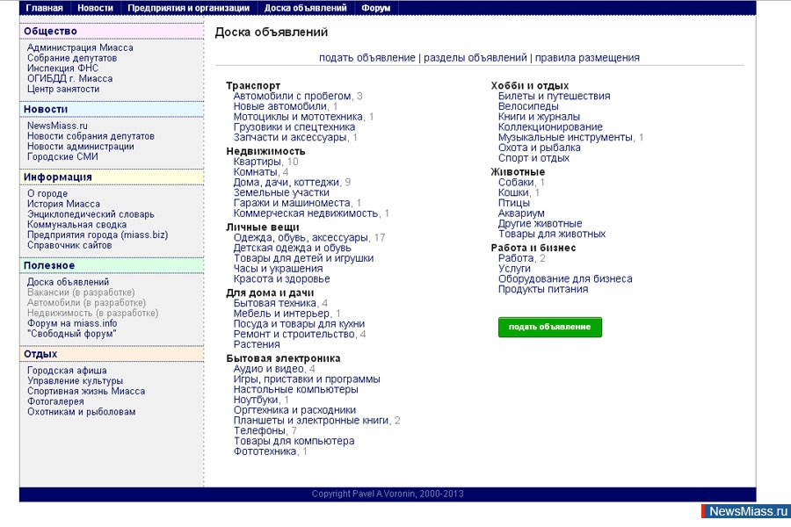The image size is (791, 527).
Task: Browse Квартиры in Недвижимость category
Action: [258, 161]
